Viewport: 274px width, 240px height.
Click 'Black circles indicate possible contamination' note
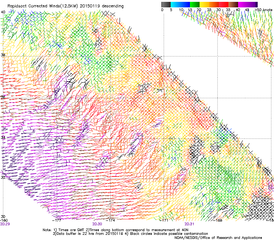click(166, 234)
